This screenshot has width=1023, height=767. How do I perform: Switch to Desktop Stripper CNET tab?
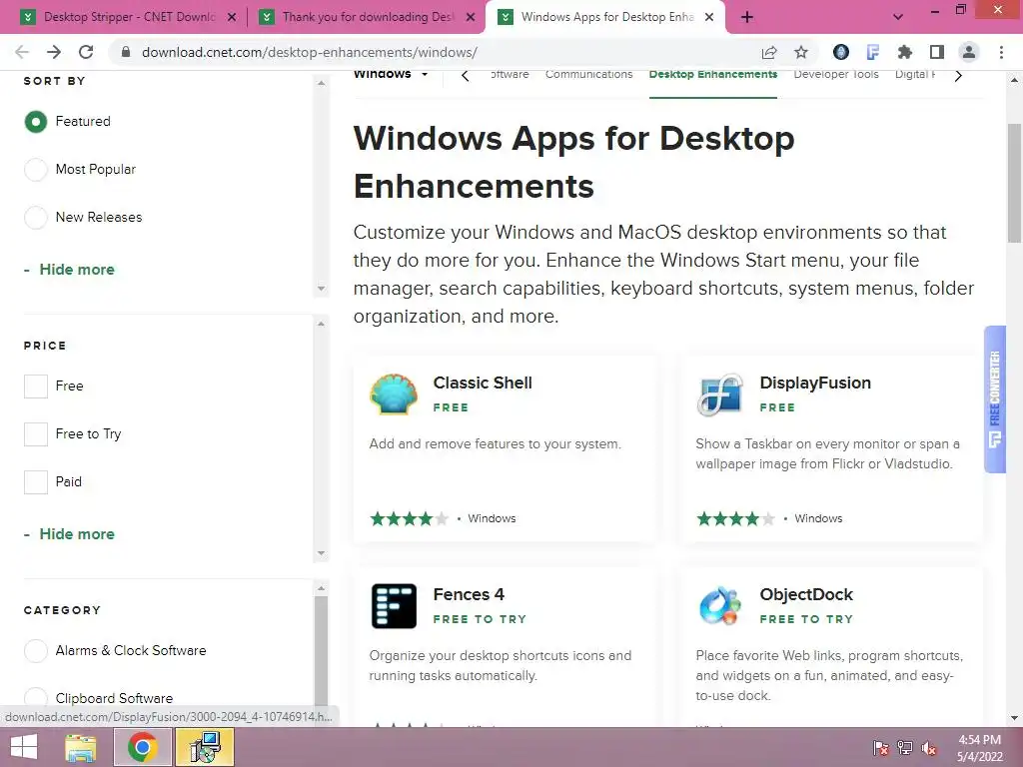point(129,17)
